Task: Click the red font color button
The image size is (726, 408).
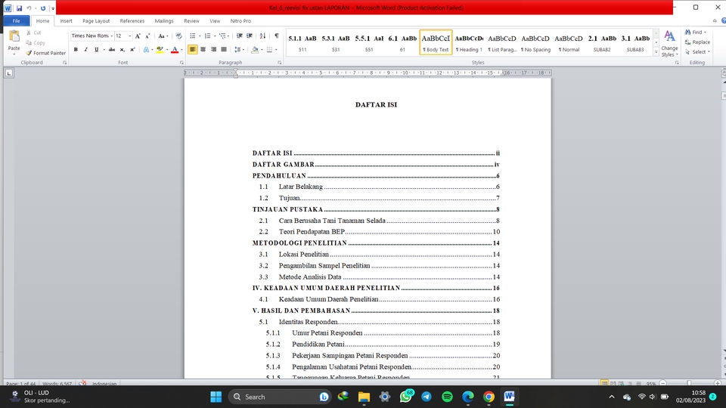Action: pos(175,50)
